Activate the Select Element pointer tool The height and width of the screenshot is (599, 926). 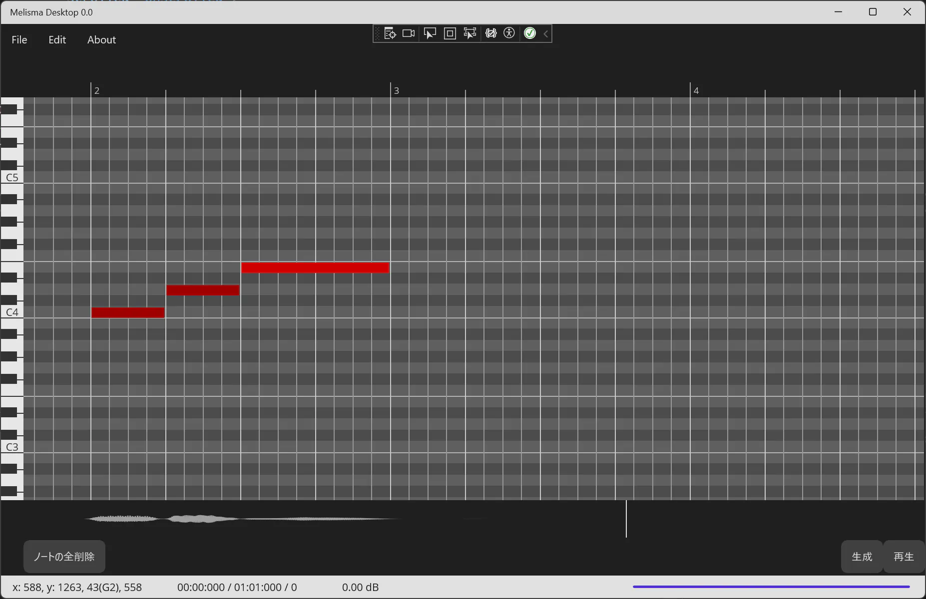pos(430,33)
